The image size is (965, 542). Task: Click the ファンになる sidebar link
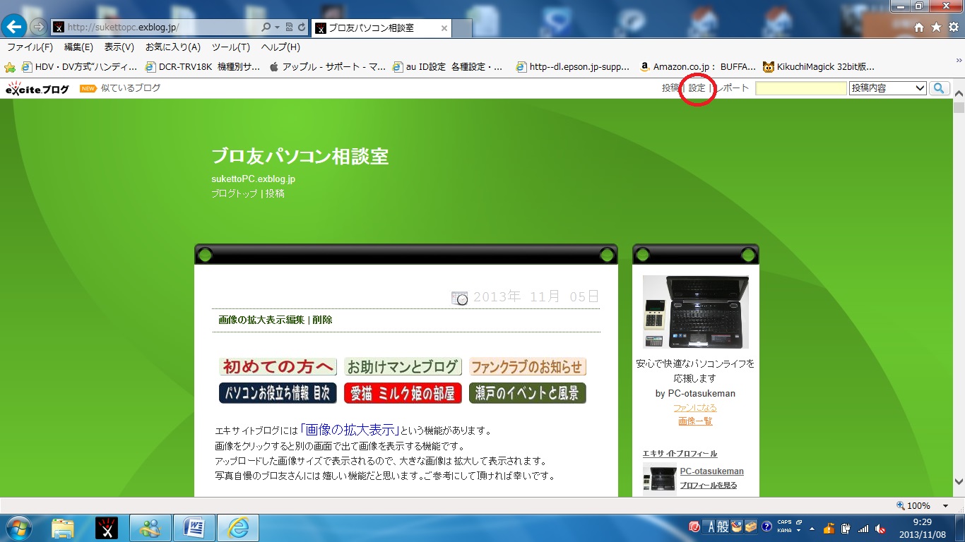coord(695,407)
